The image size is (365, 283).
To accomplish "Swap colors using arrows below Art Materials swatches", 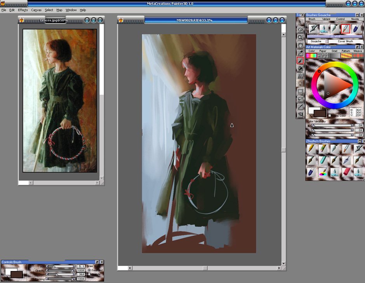I will [310, 116].
